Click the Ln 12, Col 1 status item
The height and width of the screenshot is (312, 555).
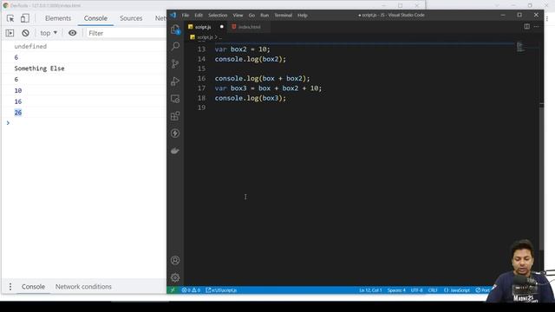pos(370,290)
